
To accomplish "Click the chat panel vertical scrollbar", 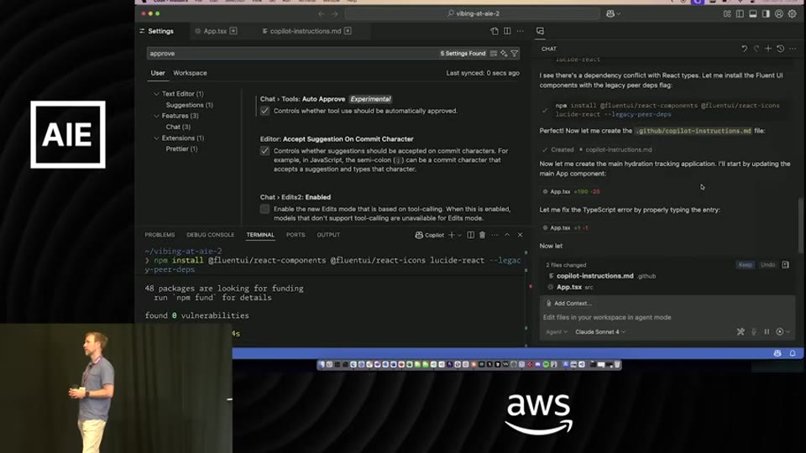I will [800, 224].
